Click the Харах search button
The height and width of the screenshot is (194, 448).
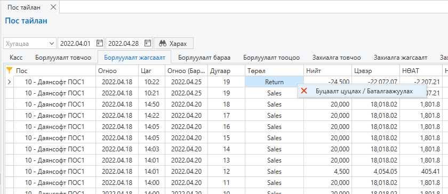tap(173, 43)
